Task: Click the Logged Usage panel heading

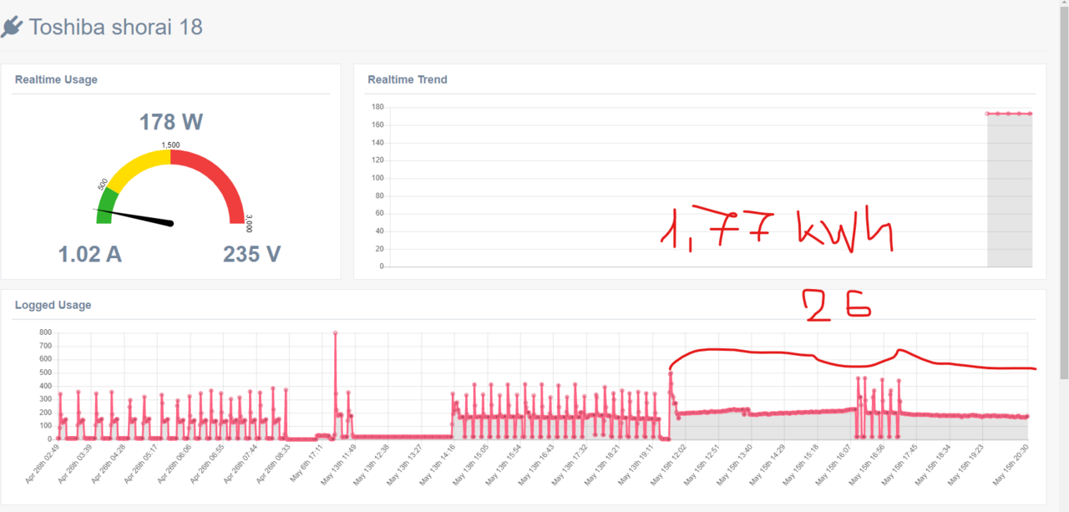Action: [x=53, y=305]
